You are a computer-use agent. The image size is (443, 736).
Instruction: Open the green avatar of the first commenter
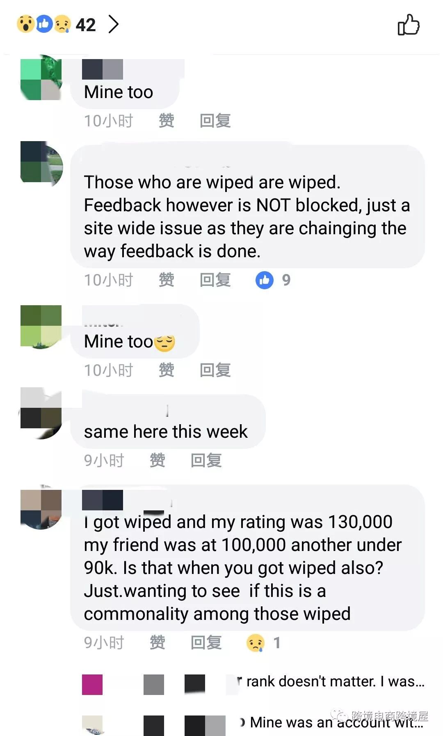(41, 79)
